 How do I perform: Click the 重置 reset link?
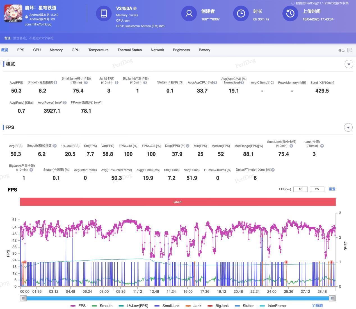(332, 189)
